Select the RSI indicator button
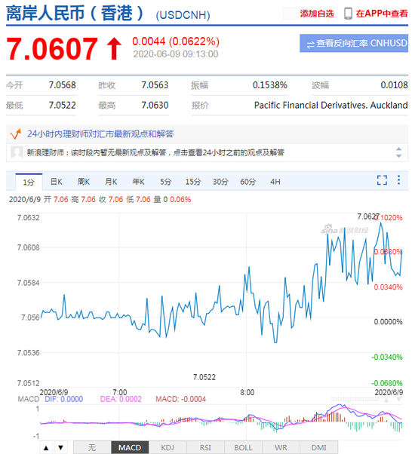The width and height of the screenshot is (415, 454). coord(205,448)
